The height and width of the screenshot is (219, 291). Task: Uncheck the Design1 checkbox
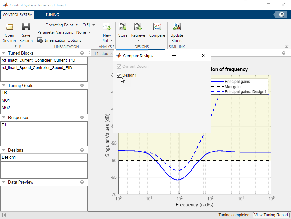click(119, 75)
